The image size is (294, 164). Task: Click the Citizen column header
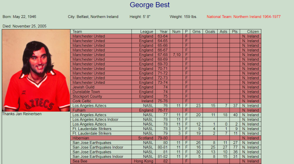(251, 31)
